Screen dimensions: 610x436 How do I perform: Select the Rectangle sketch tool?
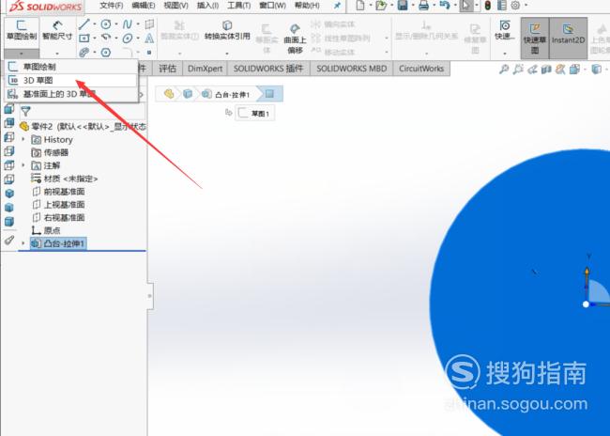pos(84,39)
